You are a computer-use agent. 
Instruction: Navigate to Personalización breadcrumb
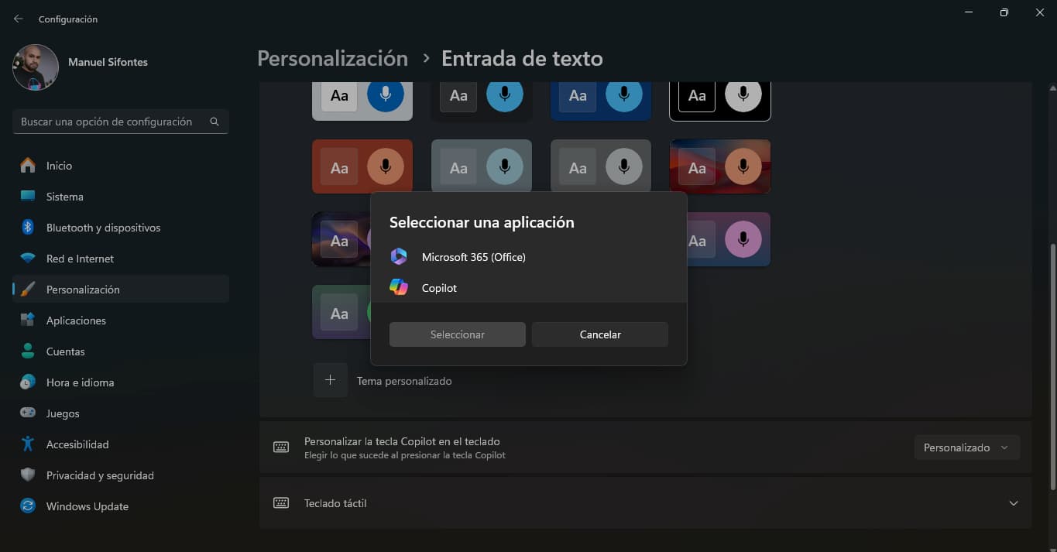[332, 58]
